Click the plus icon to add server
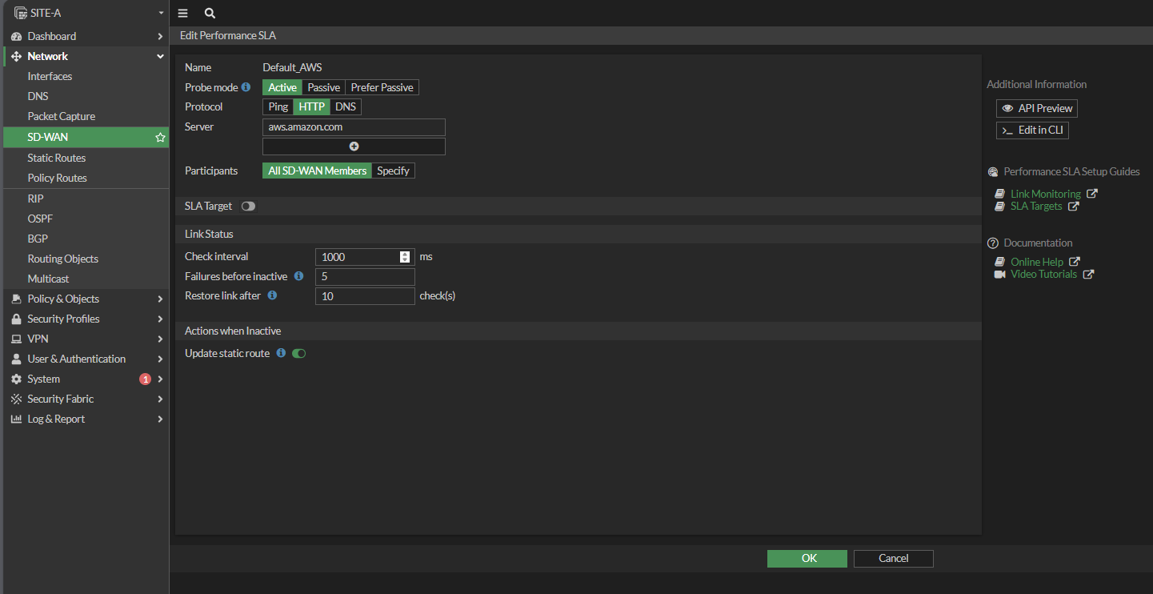 (354, 146)
